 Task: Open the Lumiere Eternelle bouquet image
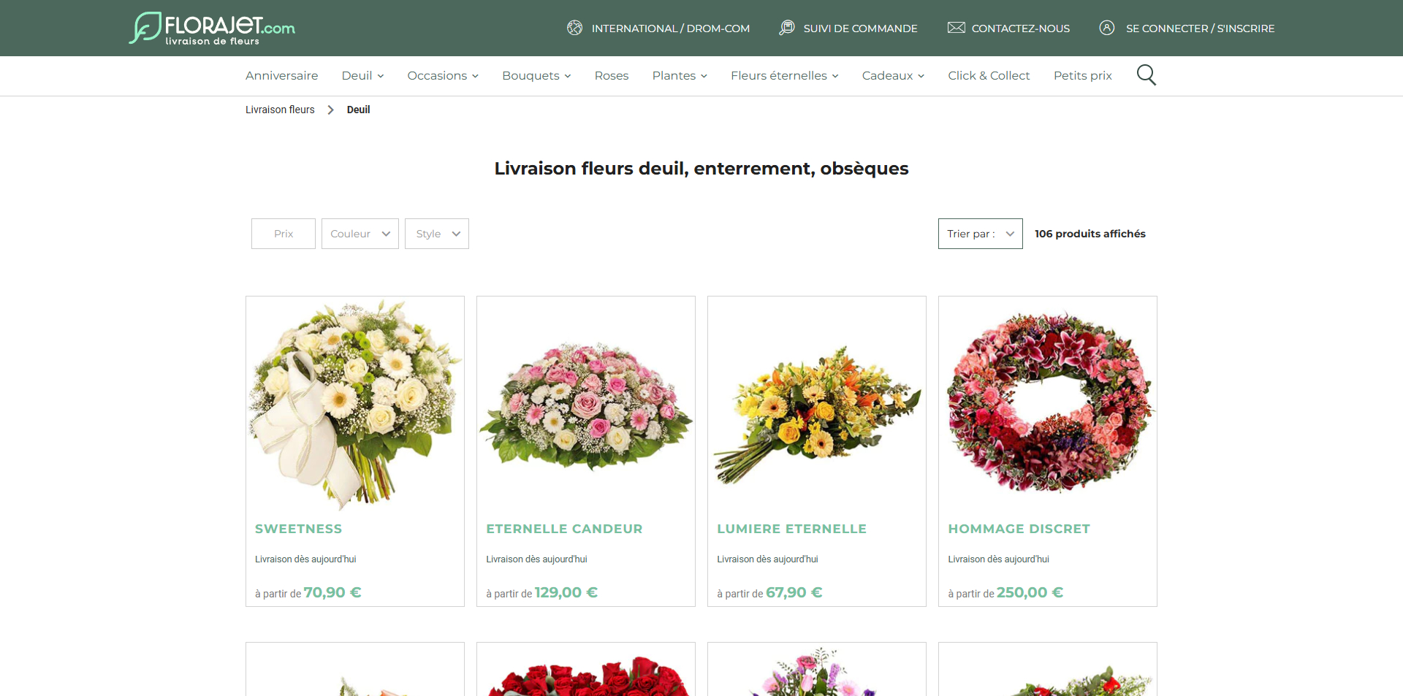(817, 405)
